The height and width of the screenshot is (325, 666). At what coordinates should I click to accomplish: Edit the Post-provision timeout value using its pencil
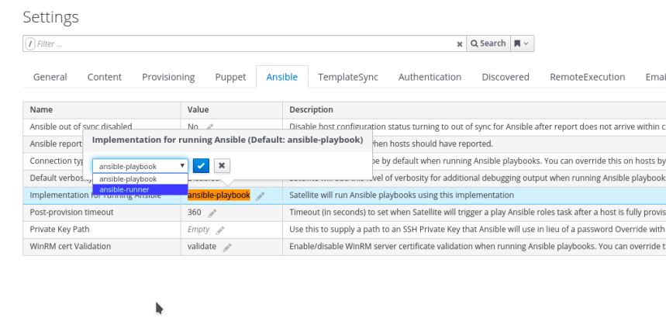212,213
